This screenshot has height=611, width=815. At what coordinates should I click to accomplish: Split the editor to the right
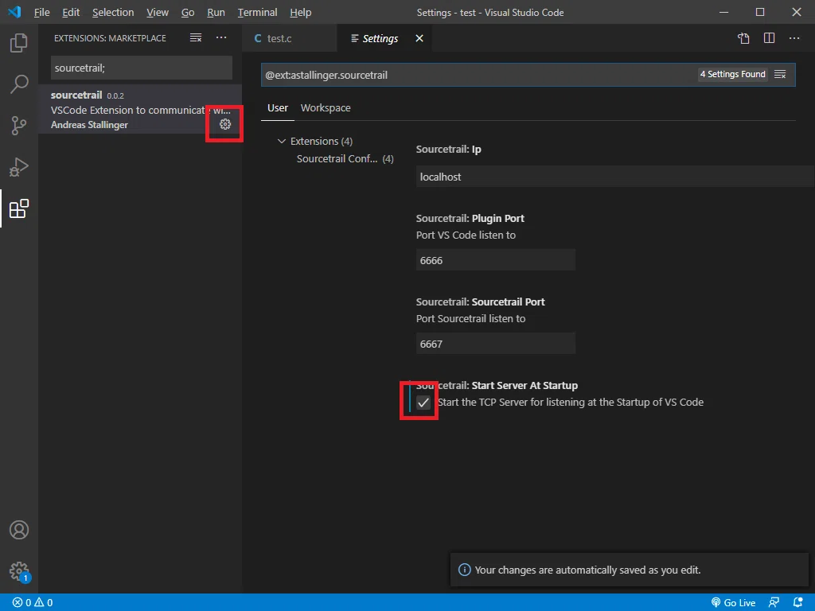[770, 38]
